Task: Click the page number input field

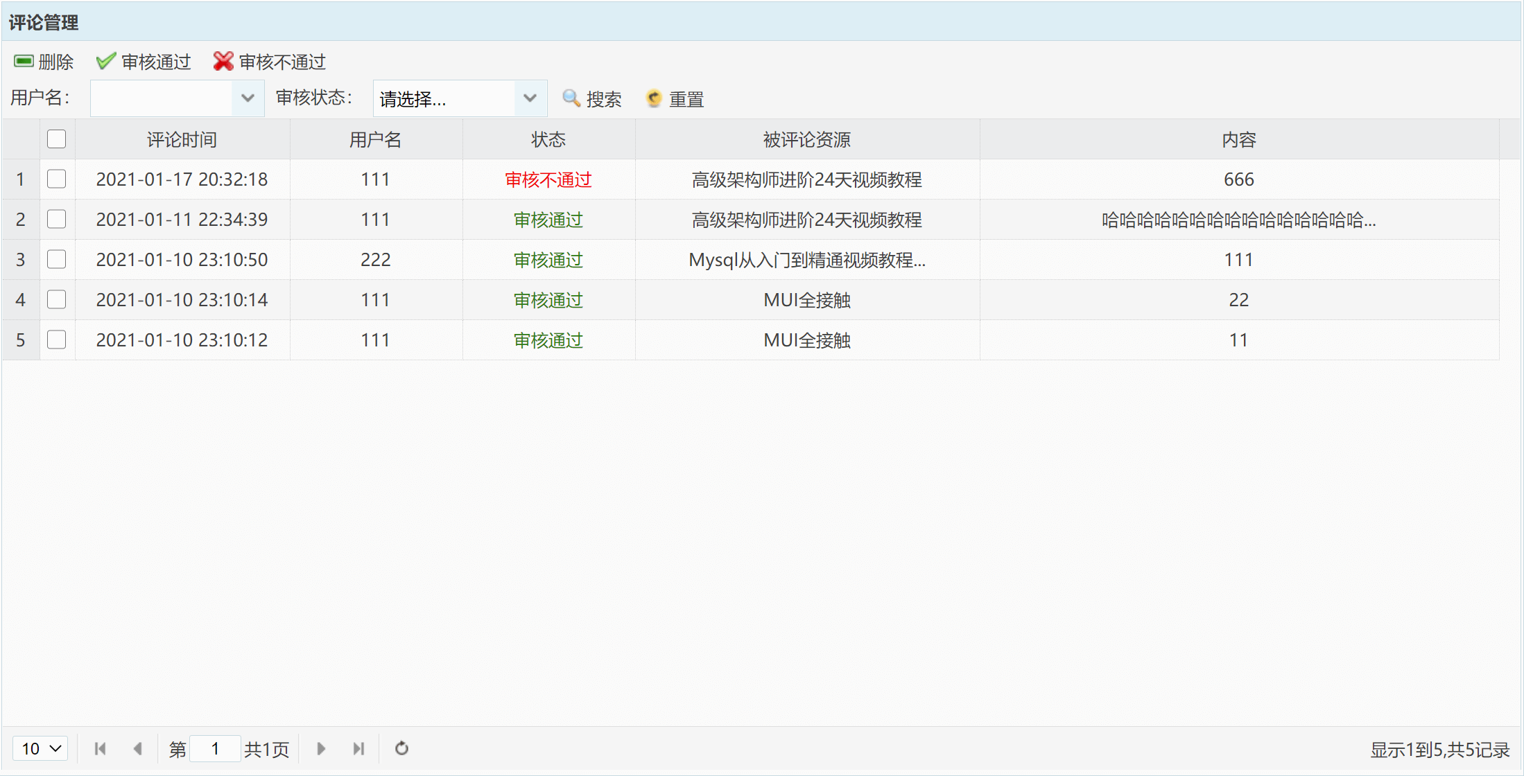Action: coord(215,748)
